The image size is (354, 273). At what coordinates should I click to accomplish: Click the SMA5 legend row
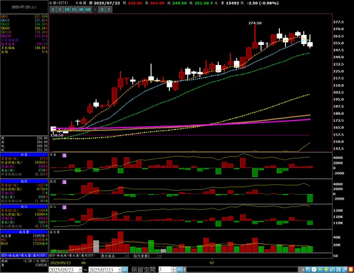(24, 16)
